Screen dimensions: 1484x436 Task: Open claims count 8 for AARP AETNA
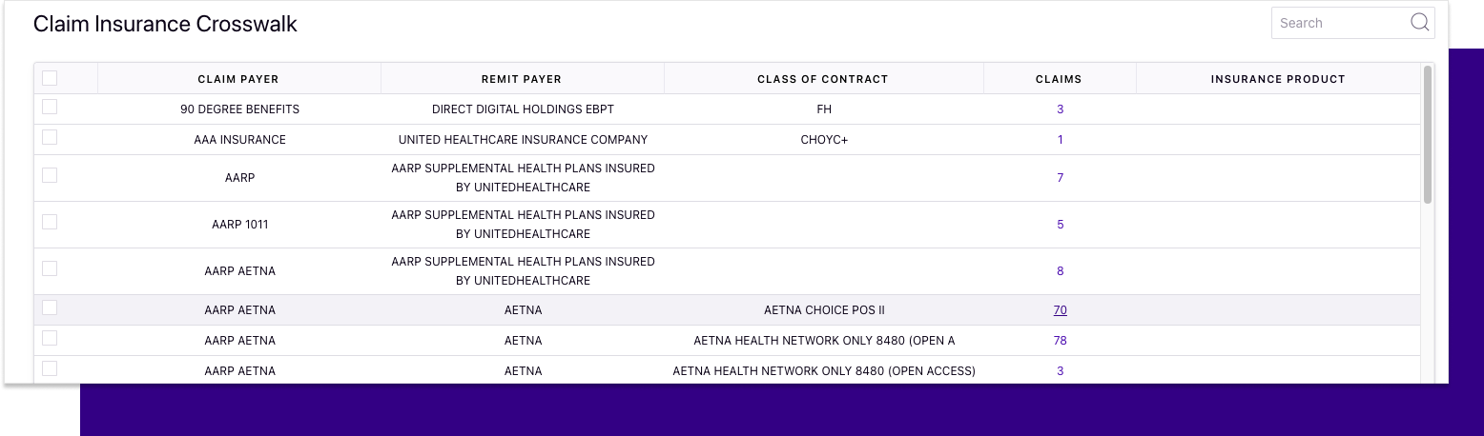point(1060,271)
